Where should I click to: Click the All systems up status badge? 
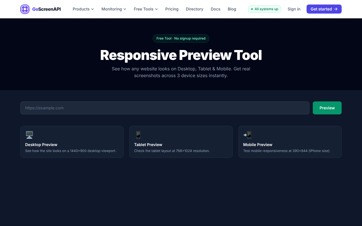tap(265, 9)
